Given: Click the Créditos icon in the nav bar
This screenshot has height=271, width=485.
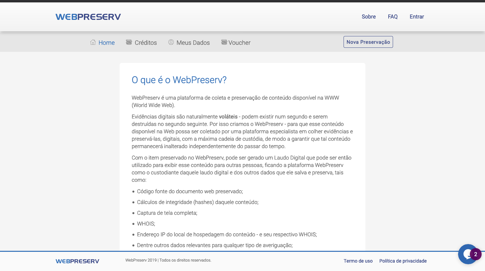Looking at the screenshot, I should point(129,42).
